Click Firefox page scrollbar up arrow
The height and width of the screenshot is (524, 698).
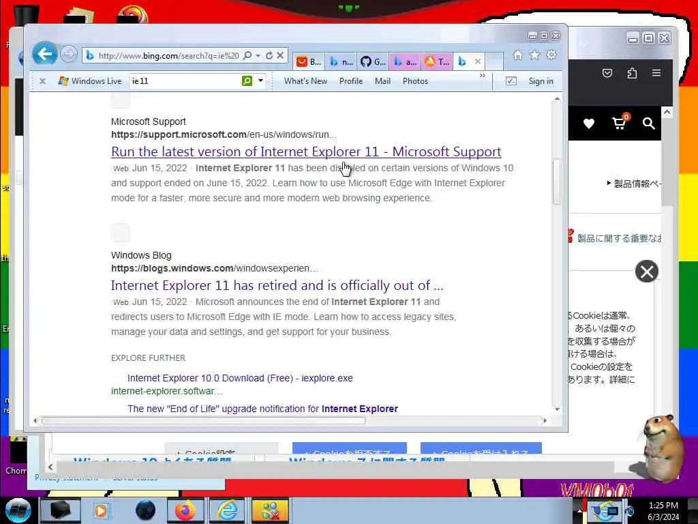[x=667, y=113]
